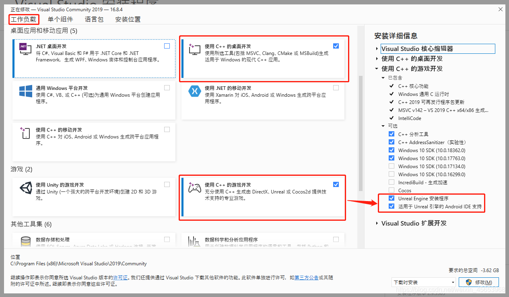
Task: Select the 使用 Unity 的游戏开发 workload card
Action: (x=94, y=197)
